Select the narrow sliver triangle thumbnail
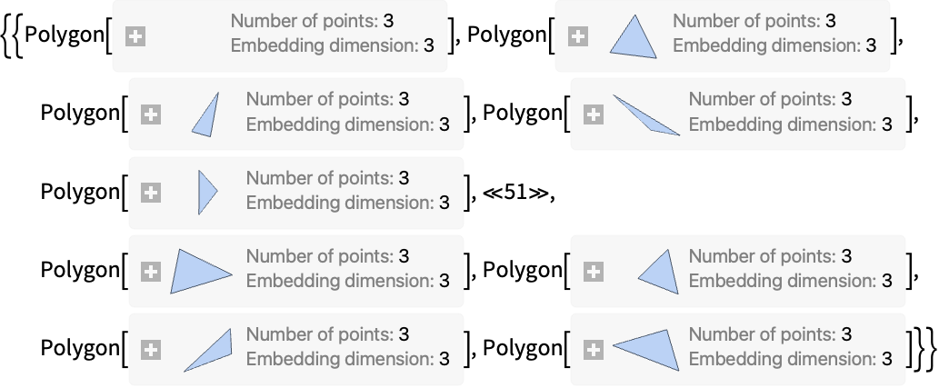Image resolution: width=939 pixels, height=388 pixels. 206,114
